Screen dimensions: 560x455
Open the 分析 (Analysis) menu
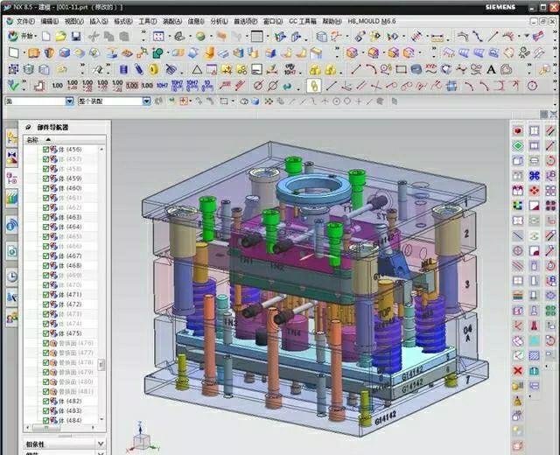(x=219, y=21)
